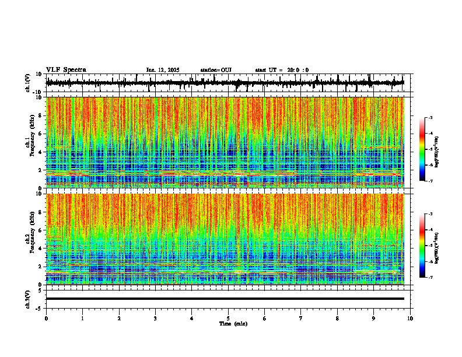Click the "3" minute tick label
This screenshot has width=462, height=357.
tap(155, 318)
